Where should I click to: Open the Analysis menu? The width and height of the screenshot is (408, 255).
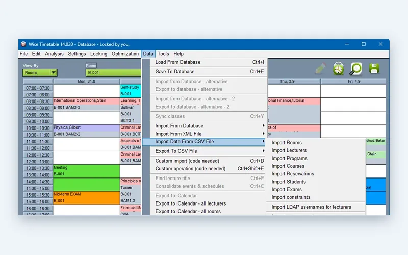pyautogui.click(x=54, y=54)
